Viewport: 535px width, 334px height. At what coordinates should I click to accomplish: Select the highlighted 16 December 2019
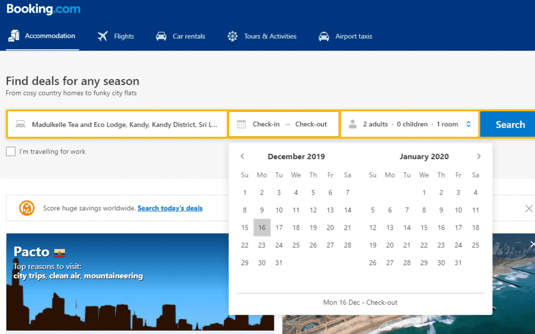click(262, 228)
